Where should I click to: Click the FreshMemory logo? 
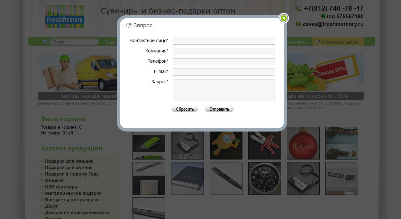[x=65, y=16]
